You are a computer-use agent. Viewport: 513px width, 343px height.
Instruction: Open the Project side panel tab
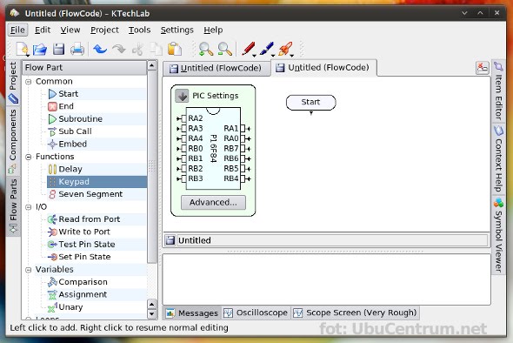13,83
